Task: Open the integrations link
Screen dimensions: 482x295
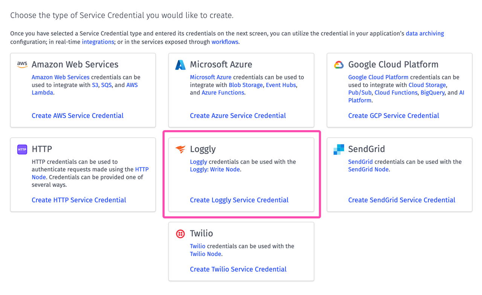Action: [x=98, y=42]
